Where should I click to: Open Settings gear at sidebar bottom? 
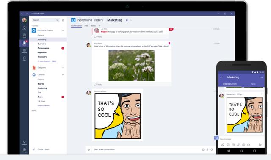pyautogui.click(x=25, y=150)
